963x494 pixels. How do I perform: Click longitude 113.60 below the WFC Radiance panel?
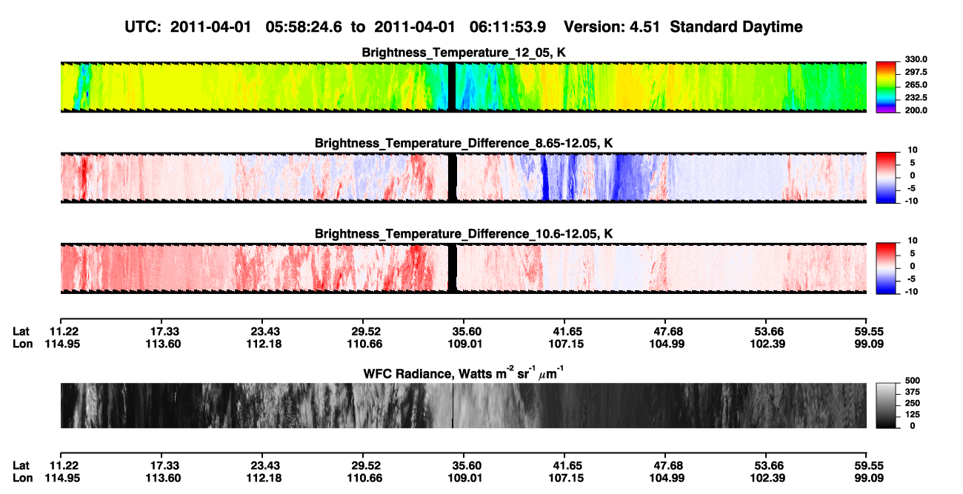point(163,478)
